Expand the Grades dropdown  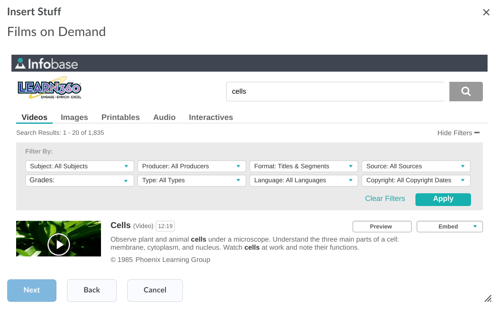(79, 180)
